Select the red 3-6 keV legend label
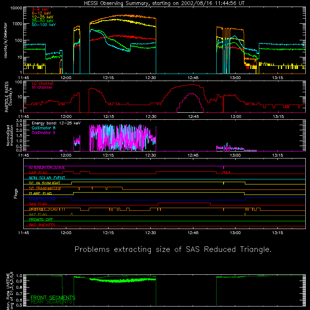Image resolution: width=310 pixels, height=310 pixels. (40, 9)
